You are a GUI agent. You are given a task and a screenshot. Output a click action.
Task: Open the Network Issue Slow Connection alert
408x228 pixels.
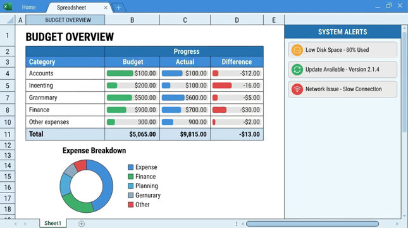(x=342, y=89)
